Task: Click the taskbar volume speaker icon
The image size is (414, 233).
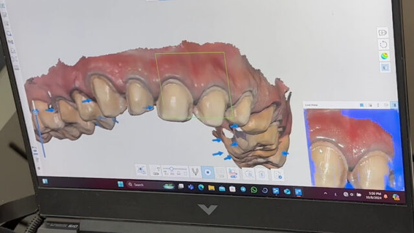Action: tap(352, 195)
